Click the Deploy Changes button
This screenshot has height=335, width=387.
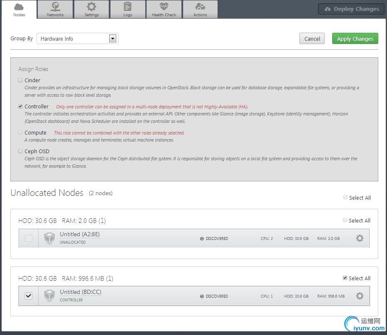(x=351, y=9)
